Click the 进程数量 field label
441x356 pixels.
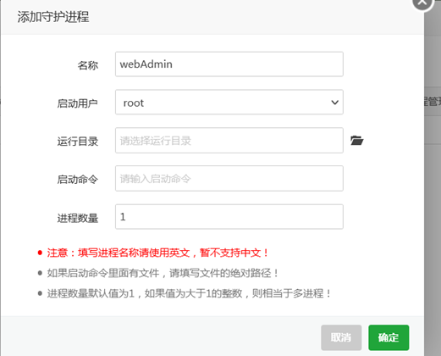[x=78, y=218]
